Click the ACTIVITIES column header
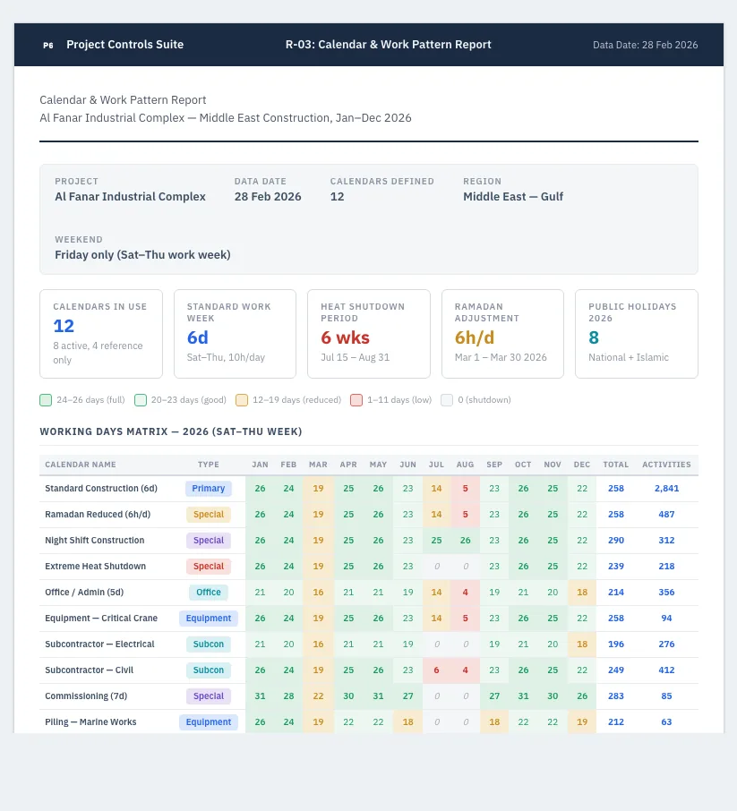Screen dimensions: 737x811 tap(666, 465)
